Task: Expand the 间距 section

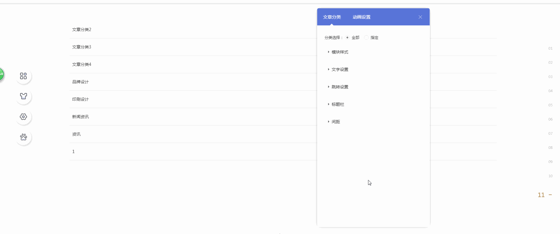Action: (x=336, y=122)
